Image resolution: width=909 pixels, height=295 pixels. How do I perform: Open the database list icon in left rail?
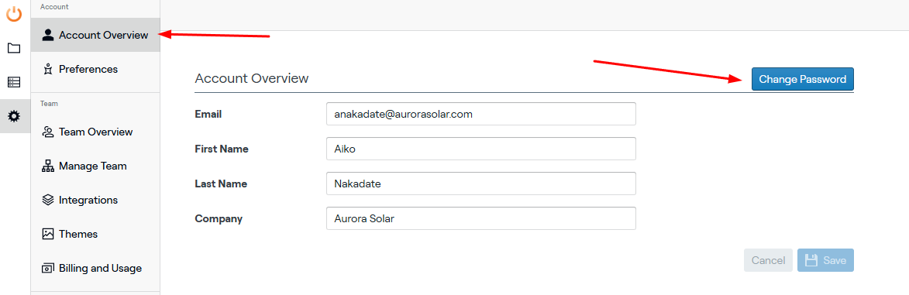point(14,82)
